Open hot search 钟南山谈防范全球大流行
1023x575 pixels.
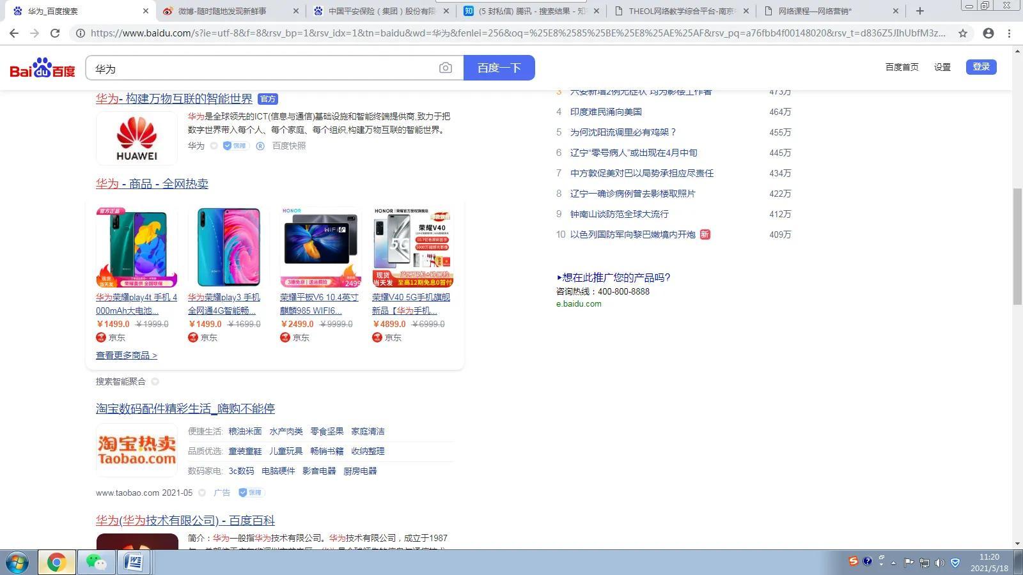[x=619, y=214]
